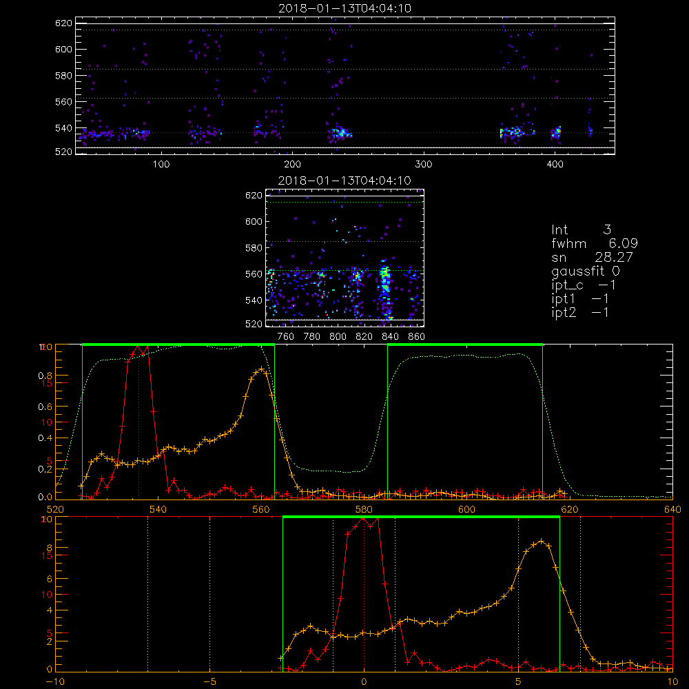This screenshot has height=689, width=689.
Task: Click x-axis label 5 under bottom plot
Action: click(x=519, y=681)
